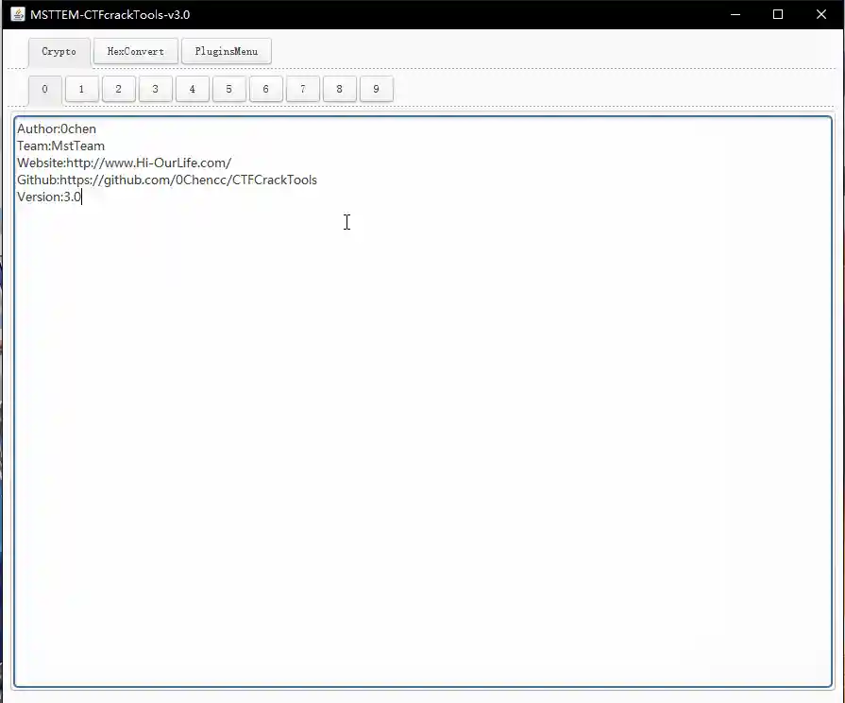Select numbered tab 1
Screen dimensions: 845x703
(x=82, y=89)
